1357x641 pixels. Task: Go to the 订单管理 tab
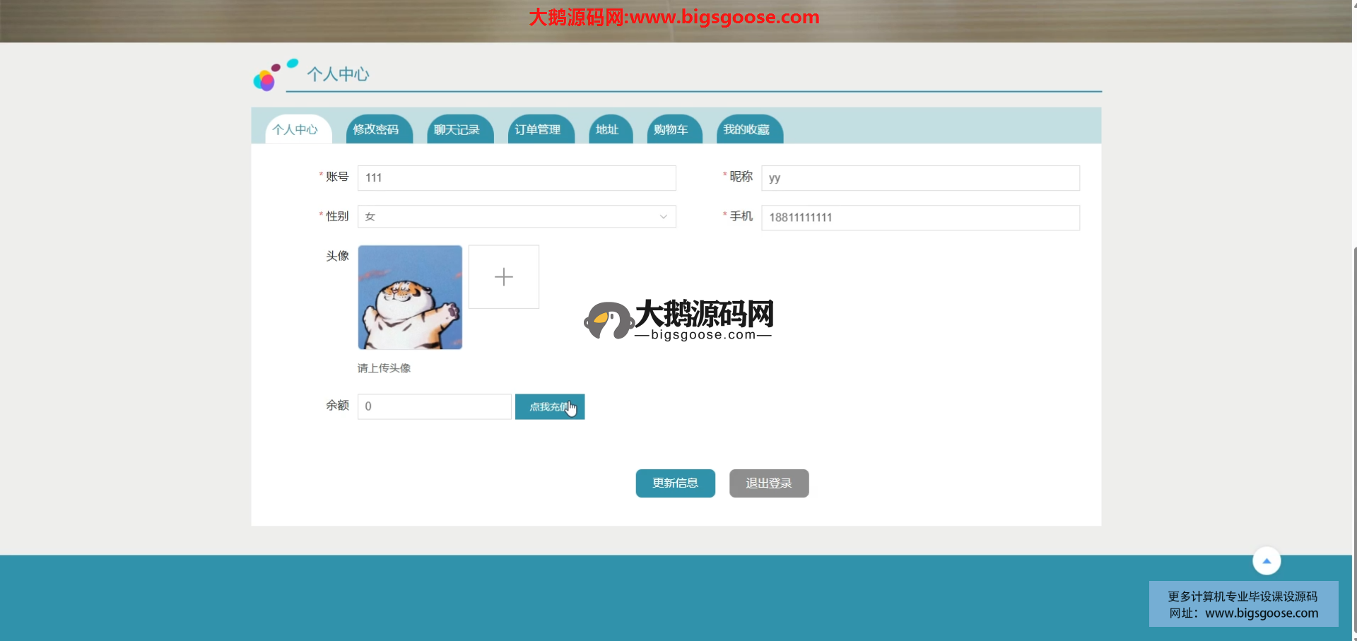click(538, 130)
